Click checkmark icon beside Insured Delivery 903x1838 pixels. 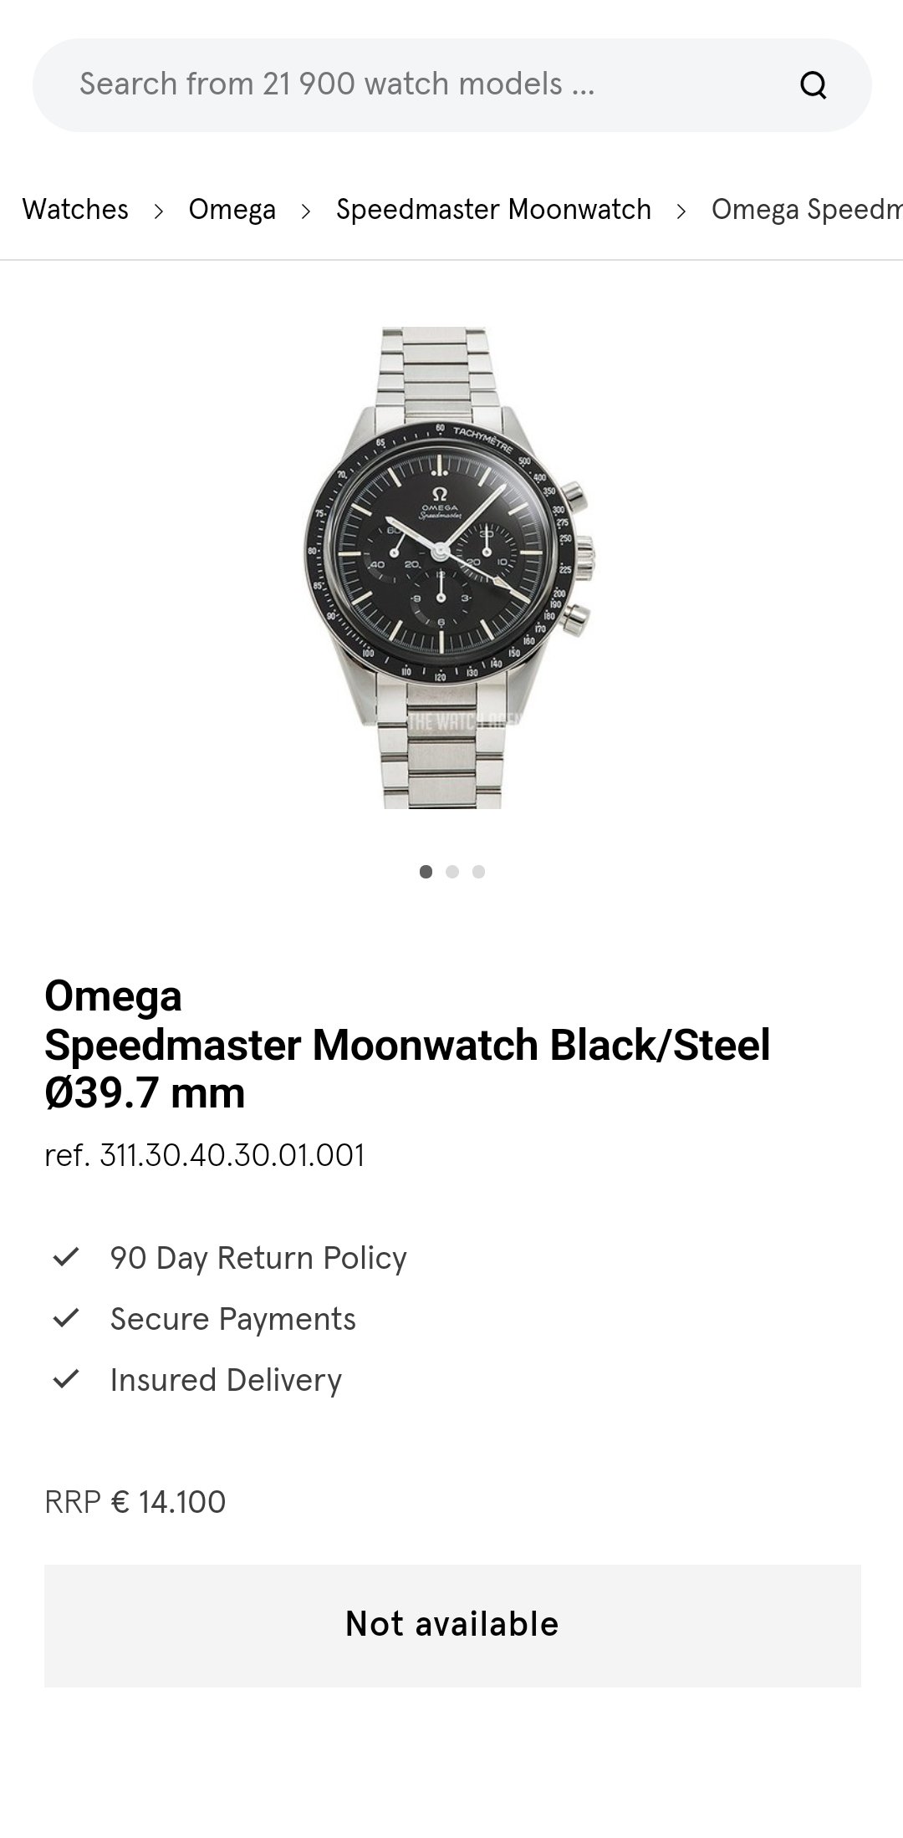[x=65, y=1379]
